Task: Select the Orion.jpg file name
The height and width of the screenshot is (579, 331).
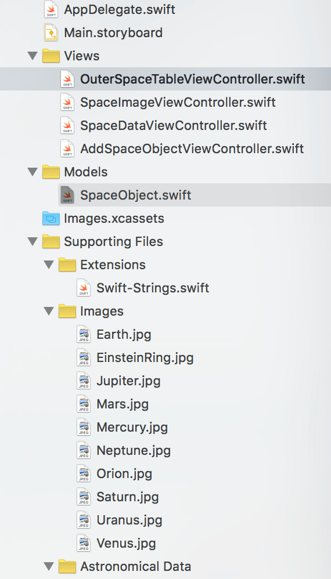Action: tap(124, 474)
